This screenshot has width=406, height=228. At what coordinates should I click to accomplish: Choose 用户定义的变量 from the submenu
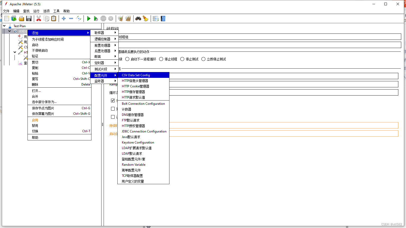tap(143, 181)
